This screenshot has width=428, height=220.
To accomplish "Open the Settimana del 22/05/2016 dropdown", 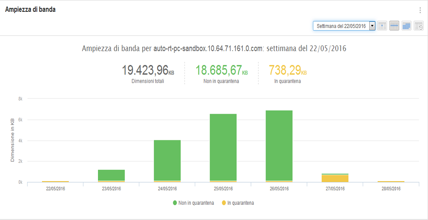I will point(344,26).
